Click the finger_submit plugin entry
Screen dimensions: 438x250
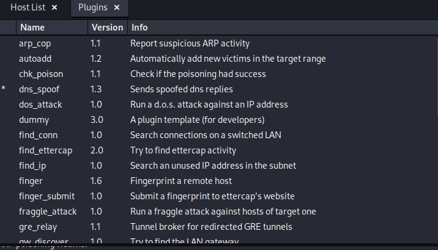click(x=218, y=196)
